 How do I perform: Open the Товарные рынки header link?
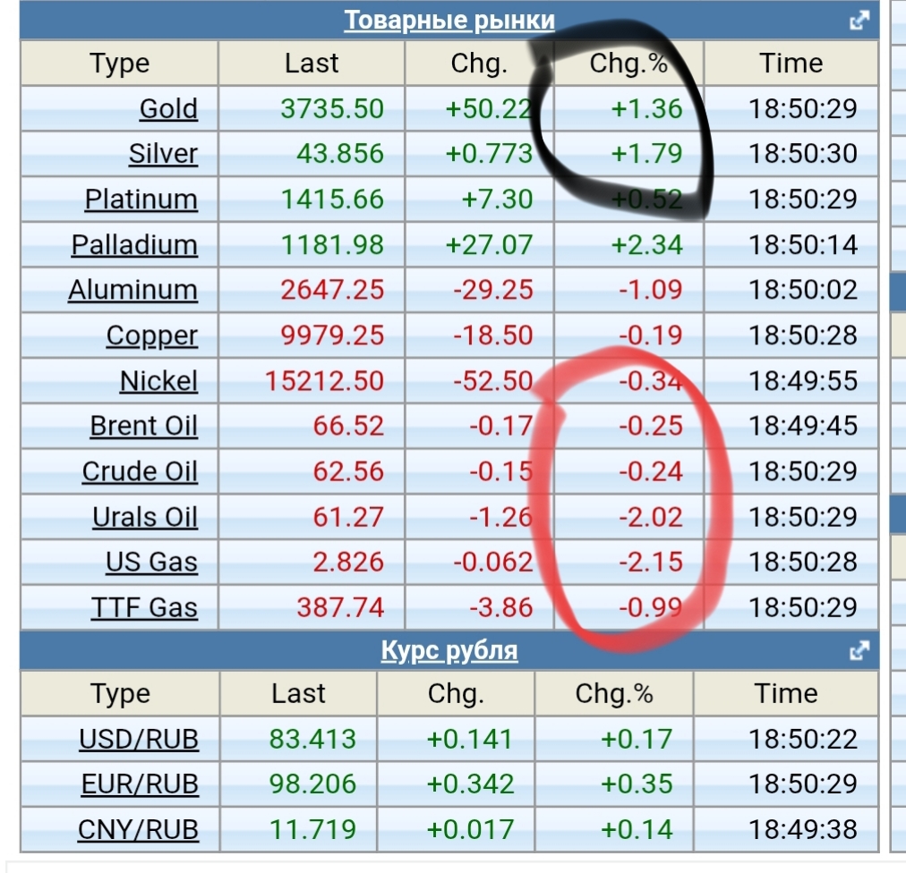[449, 20]
